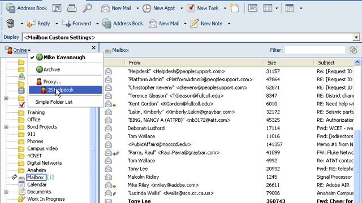The width and height of the screenshot is (362, 203).
Task: Open message from Christopher Keveny
Action: (x=187, y=88)
